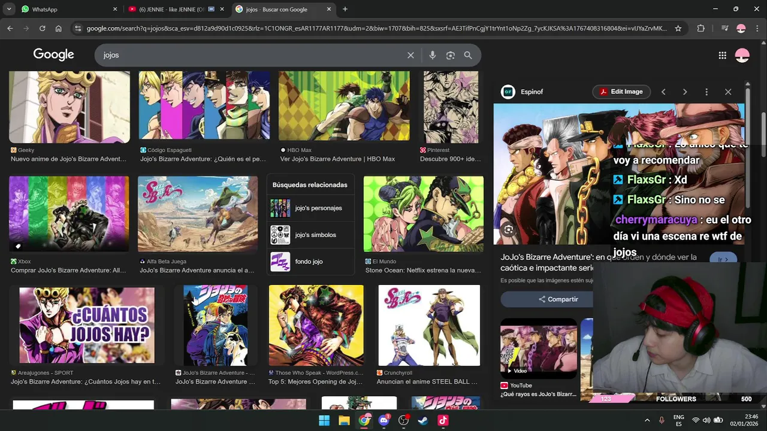Open Google Lens image search icon
The height and width of the screenshot is (431, 767).
click(x=451, y=55)
